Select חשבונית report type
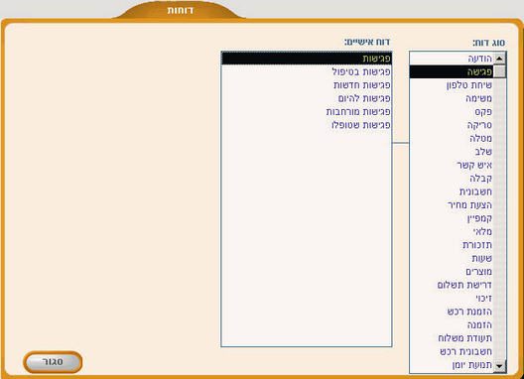The width and height of the screenshot is (524, 379). coord(452,191)
